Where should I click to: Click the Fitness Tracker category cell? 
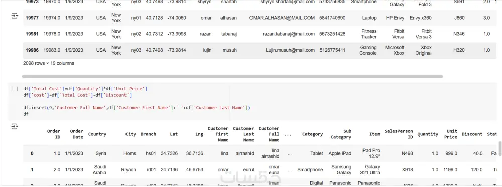tap(369, 34)
